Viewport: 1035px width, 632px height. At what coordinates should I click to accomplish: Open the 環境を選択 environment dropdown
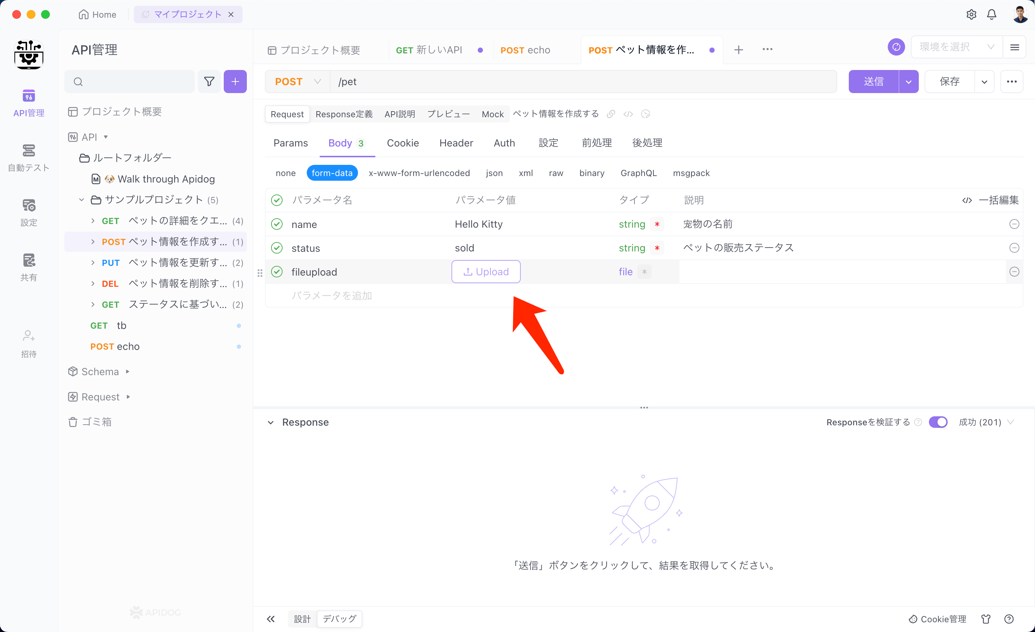pos(956,47)
